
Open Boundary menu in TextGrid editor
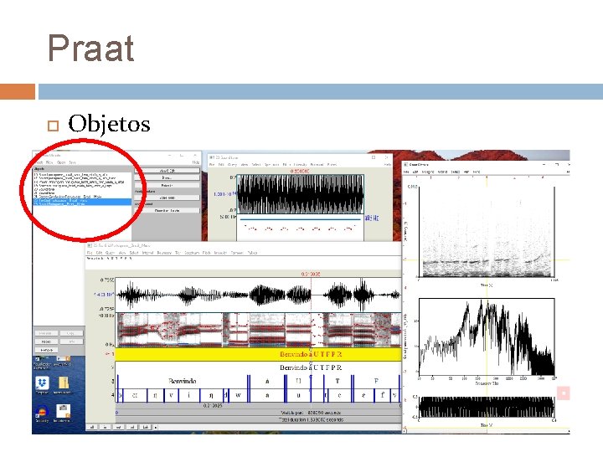pyautogui.click(x=164, y=253)
